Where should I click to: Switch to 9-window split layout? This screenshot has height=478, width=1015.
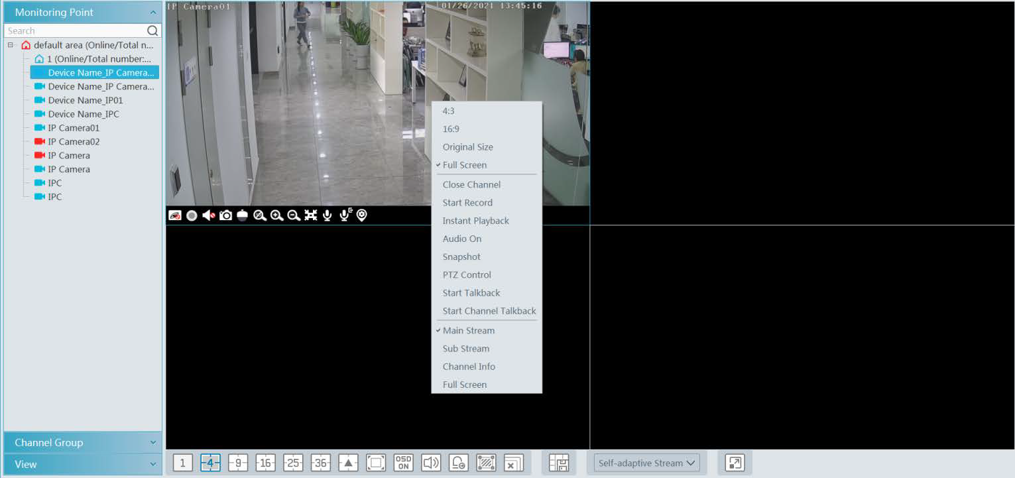(x=238, y=463)
